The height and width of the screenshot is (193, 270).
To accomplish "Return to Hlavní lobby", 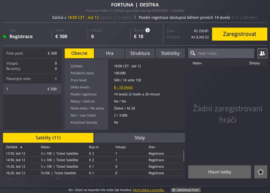I will pos(220,172).
